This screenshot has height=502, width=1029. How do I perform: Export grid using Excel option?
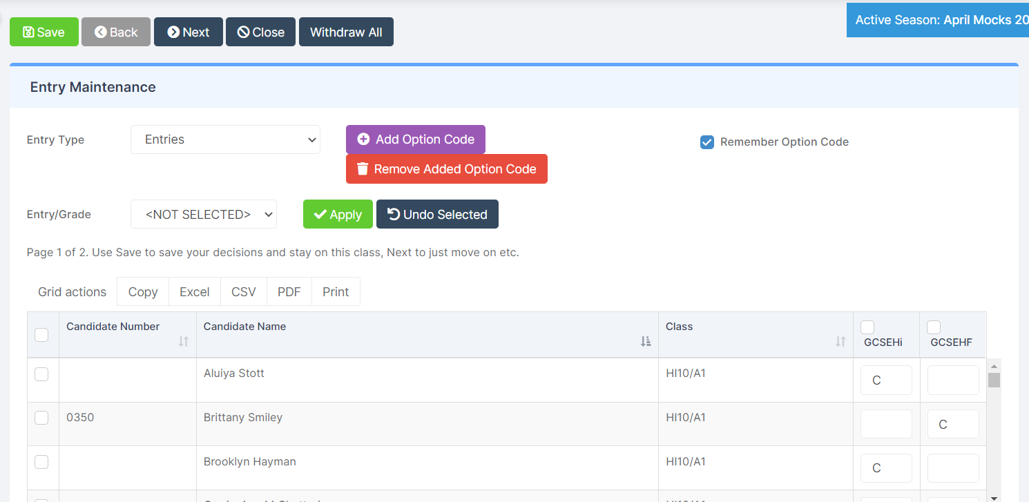click(194, 292)
